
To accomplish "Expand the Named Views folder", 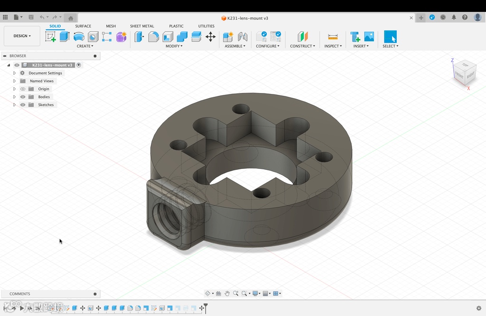I will point(14,81).
